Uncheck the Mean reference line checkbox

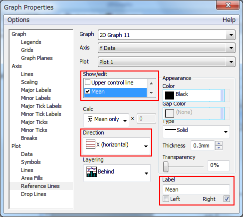87,91
